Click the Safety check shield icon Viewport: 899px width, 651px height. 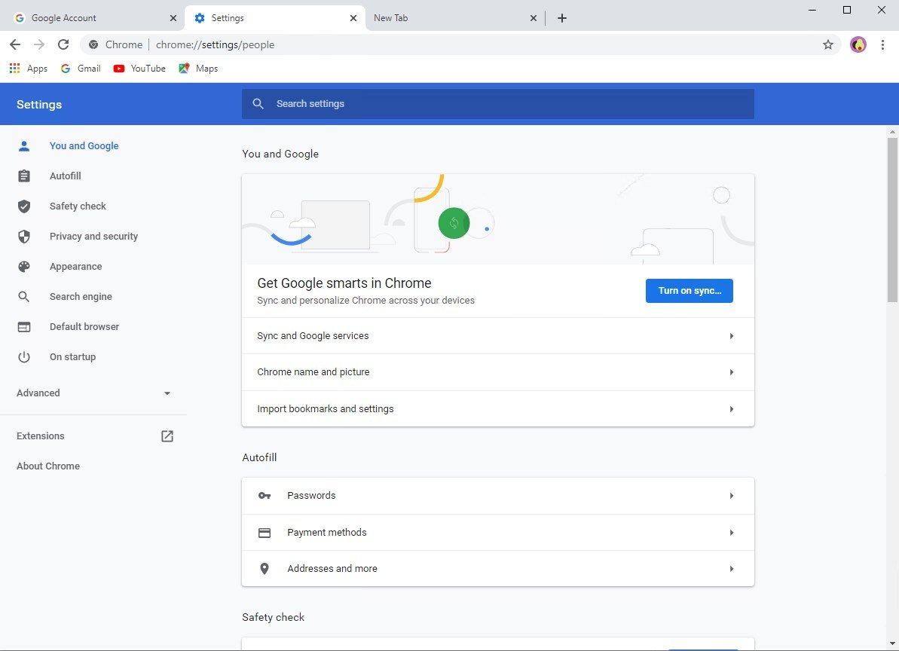[x=24, y=206]
